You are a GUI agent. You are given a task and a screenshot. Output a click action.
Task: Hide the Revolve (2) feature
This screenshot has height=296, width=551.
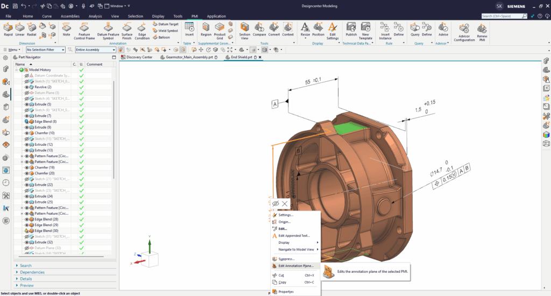point(27,87)
